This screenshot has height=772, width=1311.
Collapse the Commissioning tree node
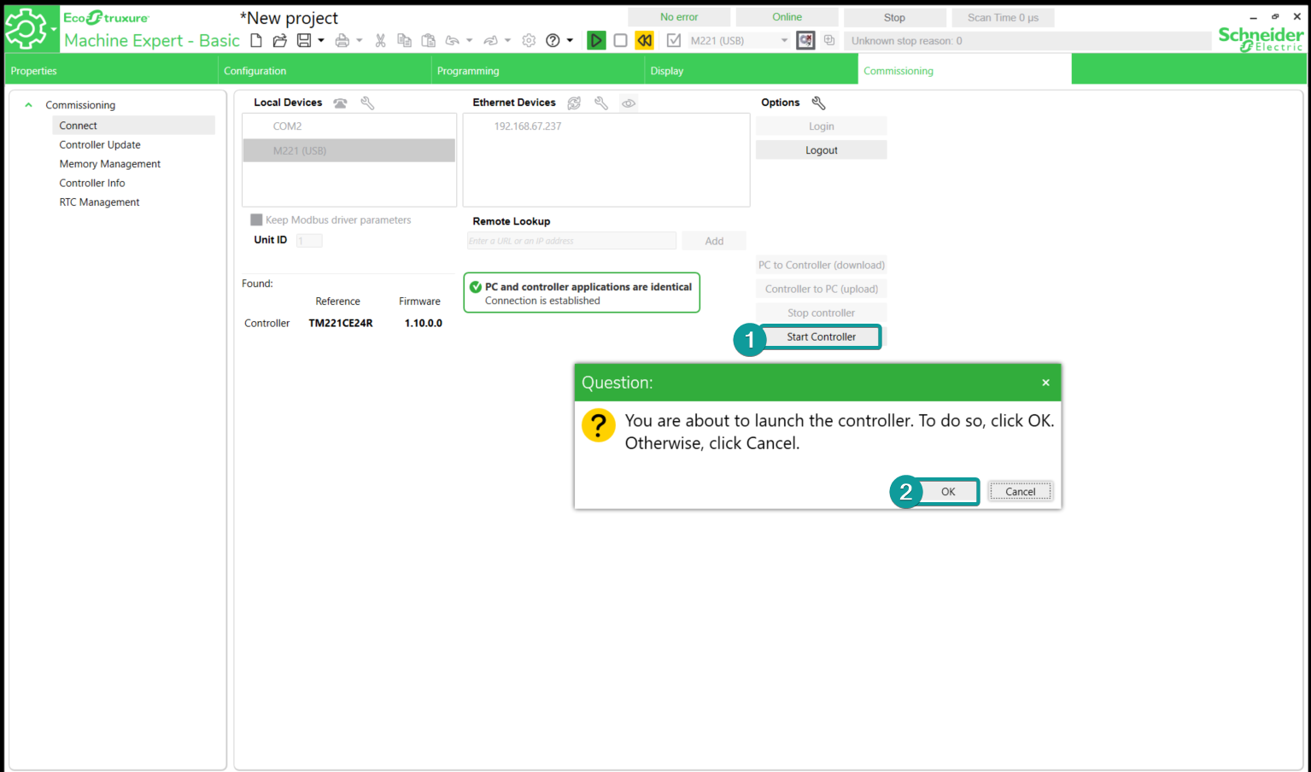click(28, 105)
